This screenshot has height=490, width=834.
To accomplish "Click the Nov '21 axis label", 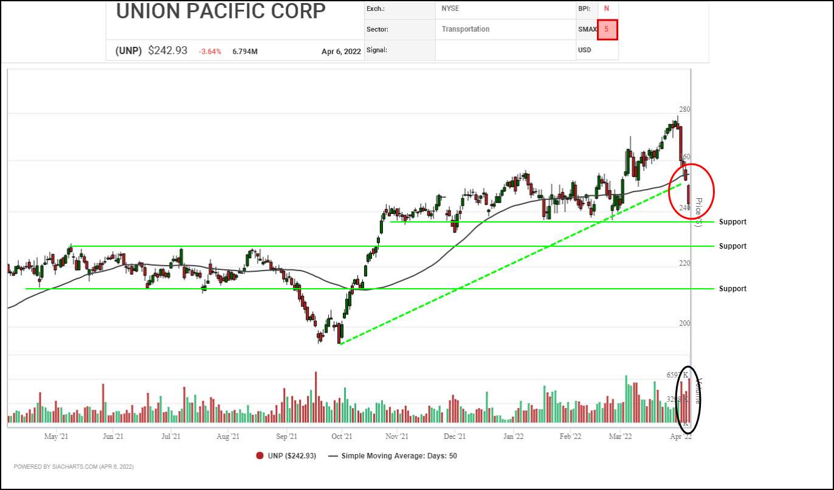I will coord(396,437).
